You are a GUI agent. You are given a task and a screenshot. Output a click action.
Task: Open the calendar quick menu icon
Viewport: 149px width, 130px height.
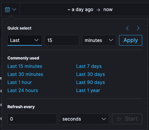pyautogui.click(x=10, y=9)
